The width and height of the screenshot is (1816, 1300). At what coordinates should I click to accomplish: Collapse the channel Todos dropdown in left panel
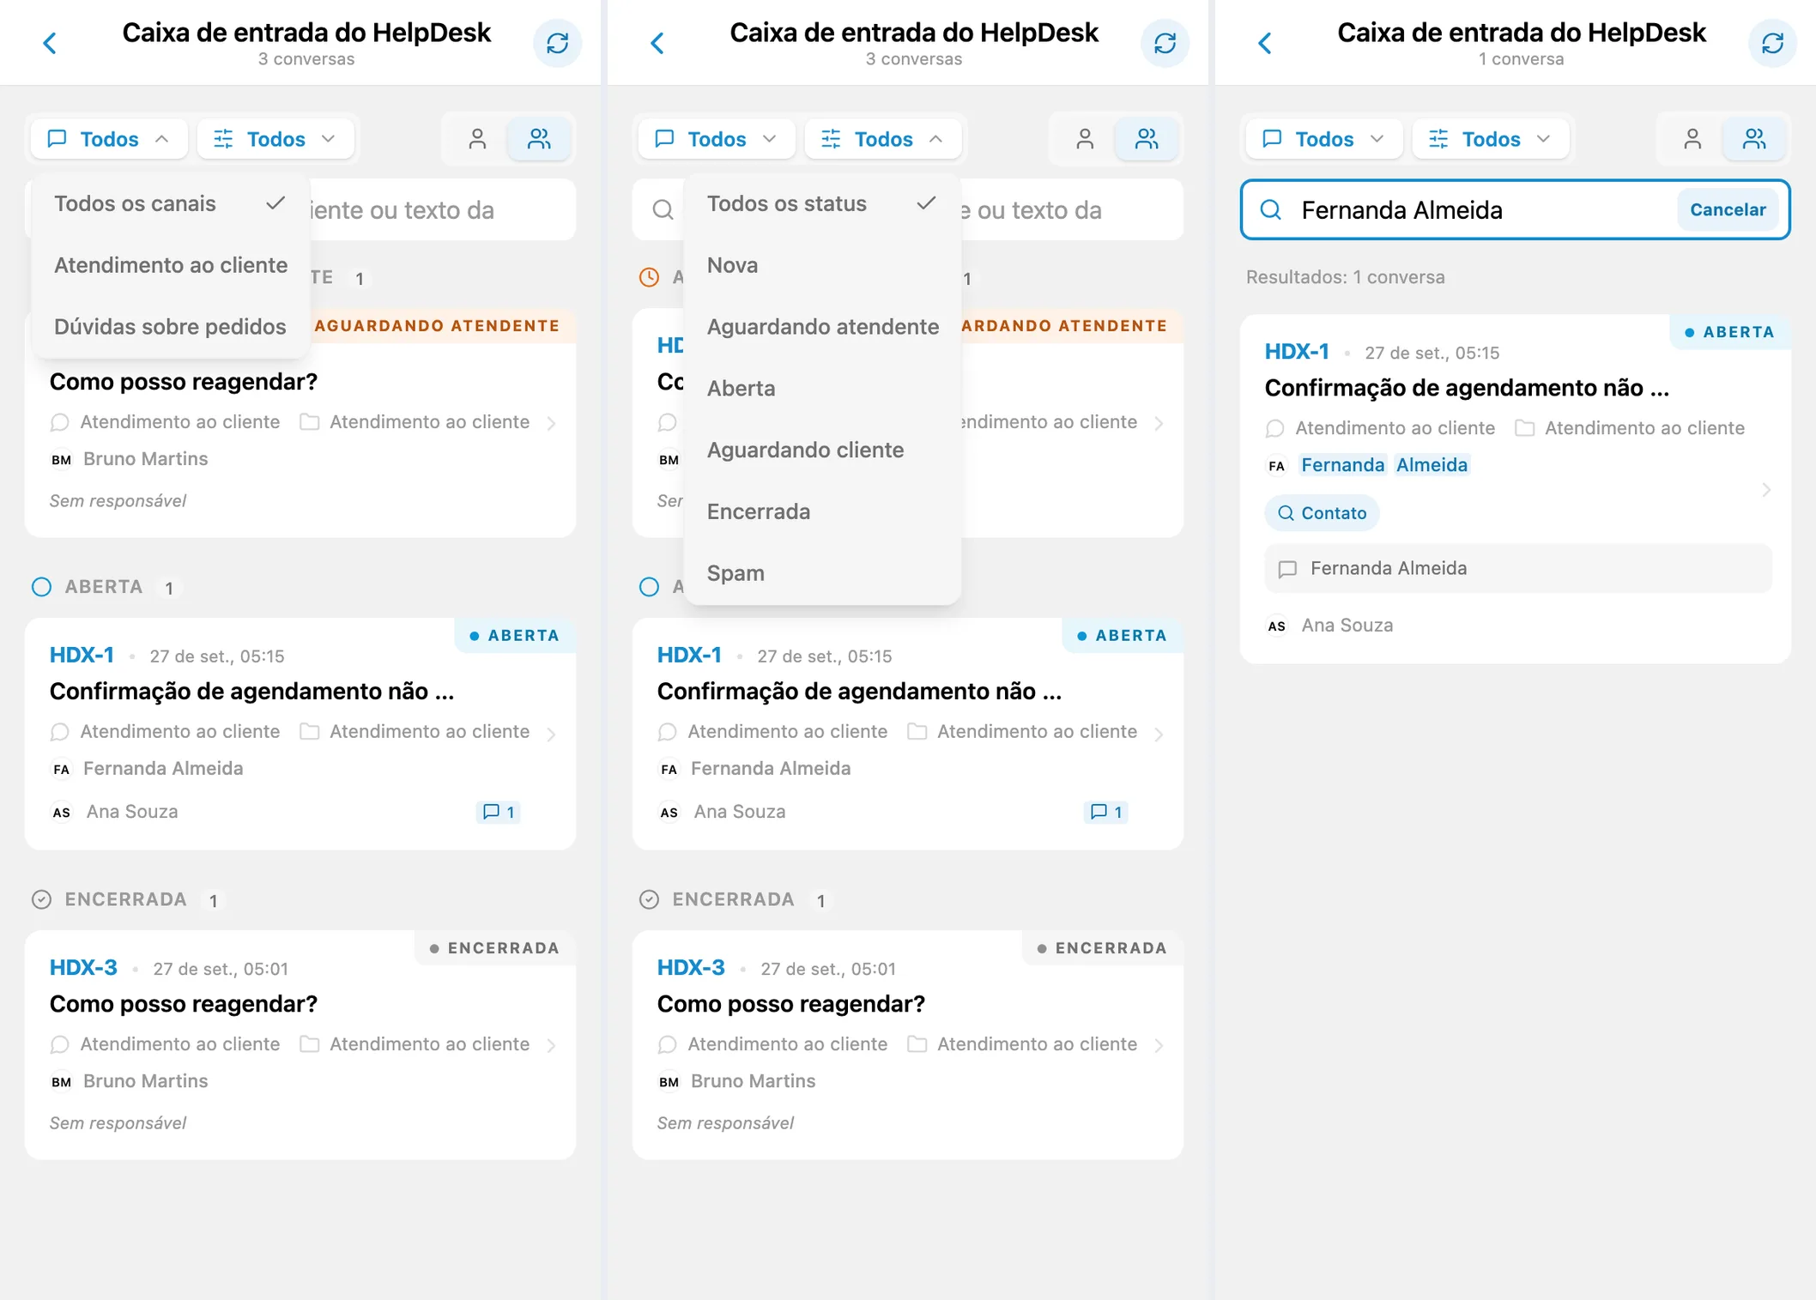coord(109,139)
